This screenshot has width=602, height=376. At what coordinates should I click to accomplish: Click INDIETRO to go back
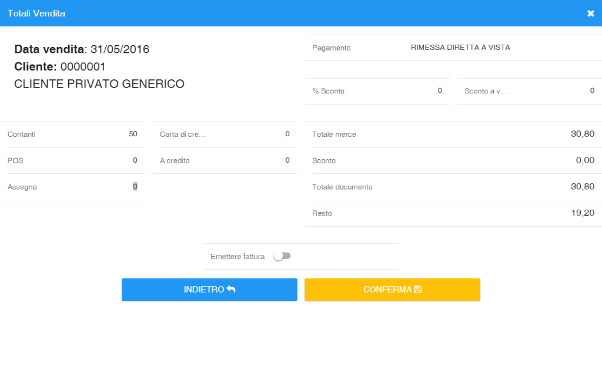209,289
